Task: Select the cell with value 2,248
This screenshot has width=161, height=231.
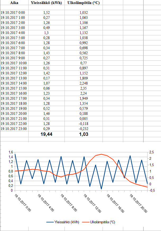Action: point(84,83)
